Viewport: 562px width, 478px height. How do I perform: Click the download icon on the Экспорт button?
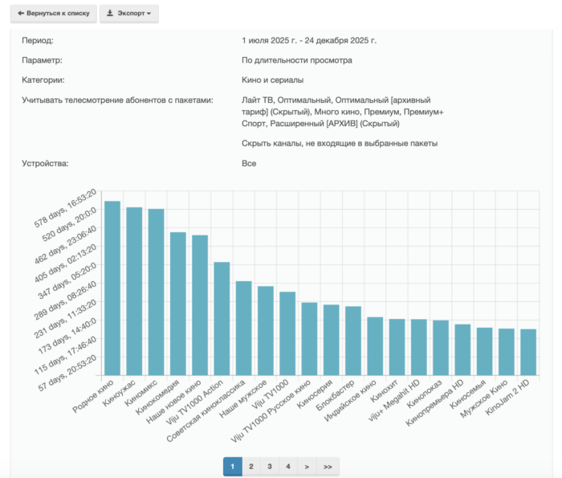tap(110, 14)
